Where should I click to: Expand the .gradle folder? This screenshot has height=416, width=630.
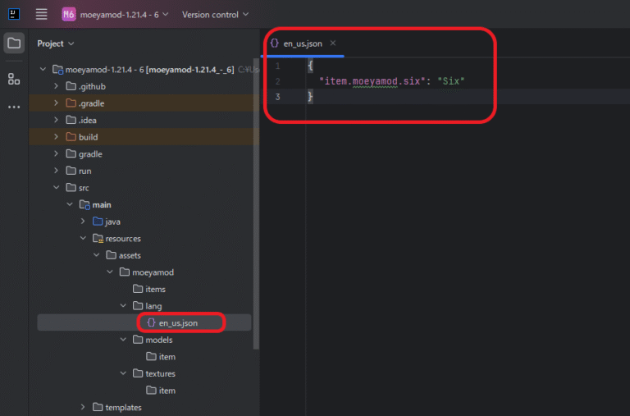point(57,103)
